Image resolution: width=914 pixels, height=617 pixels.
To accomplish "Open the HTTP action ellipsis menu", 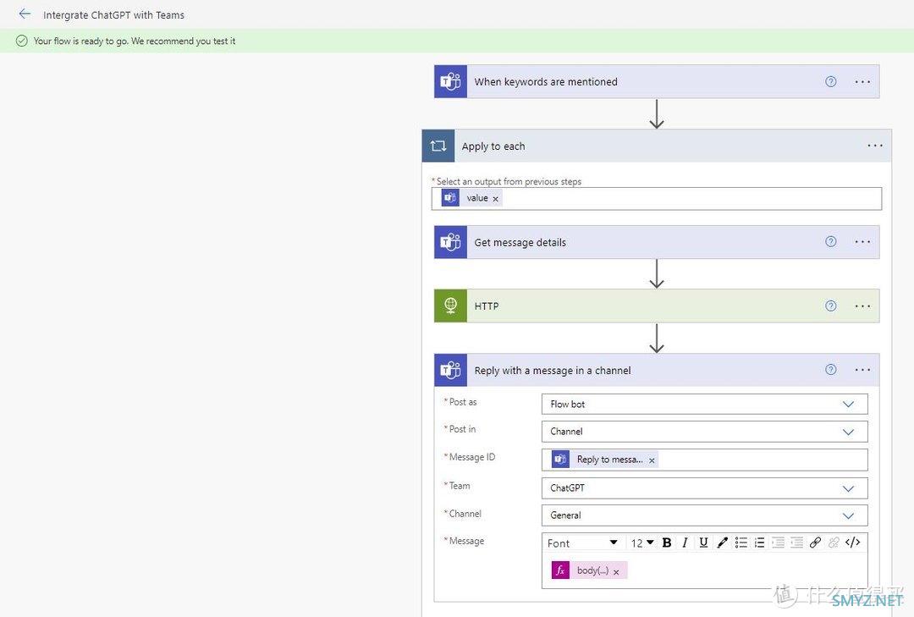I will (x=862, y=306).
